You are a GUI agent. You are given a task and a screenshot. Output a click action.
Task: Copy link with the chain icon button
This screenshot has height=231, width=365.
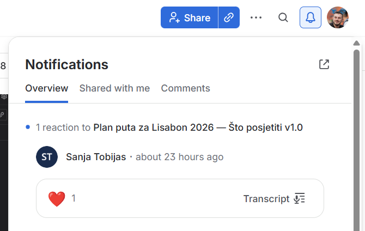(229, 17)
